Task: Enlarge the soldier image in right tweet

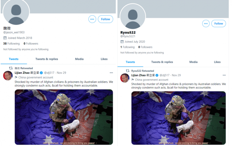Action: coord(178,118)
